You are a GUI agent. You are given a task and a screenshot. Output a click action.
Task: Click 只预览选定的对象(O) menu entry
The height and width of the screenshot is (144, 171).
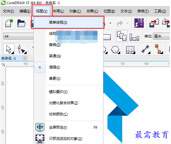tap(69, 139)
